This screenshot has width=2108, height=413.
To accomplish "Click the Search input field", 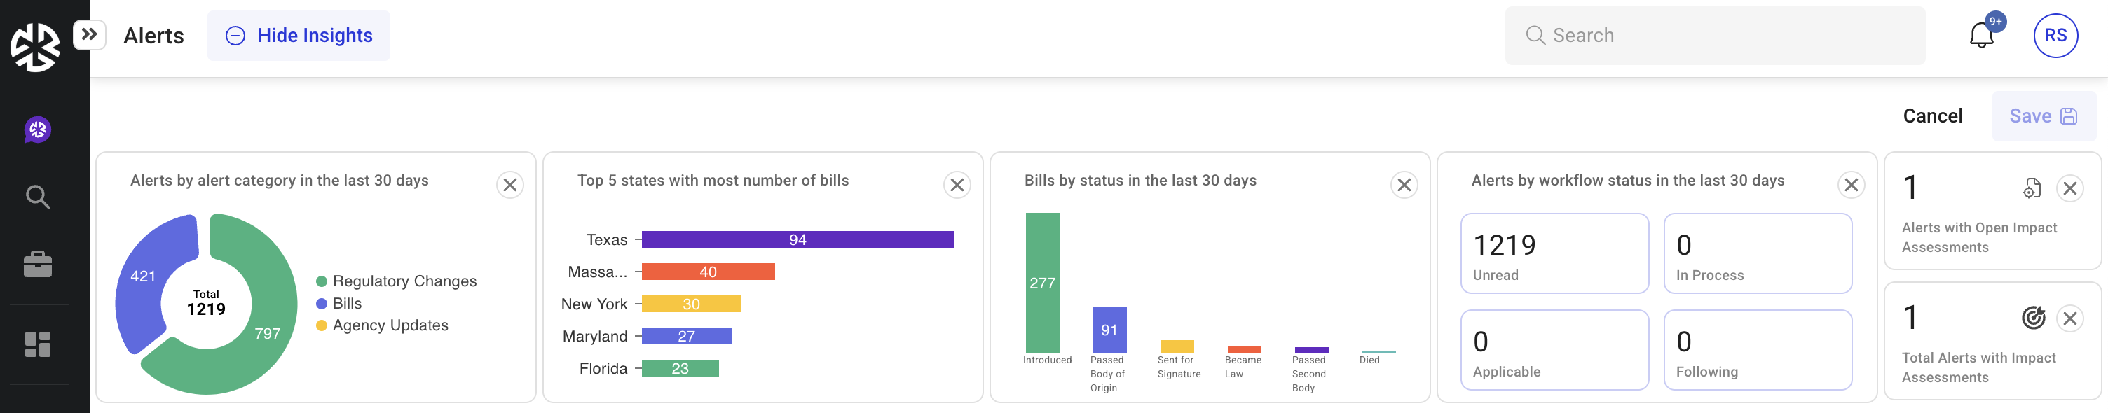I will 1714,35.
